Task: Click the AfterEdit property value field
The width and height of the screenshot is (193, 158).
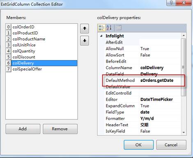Action: [x=160, y=42]
